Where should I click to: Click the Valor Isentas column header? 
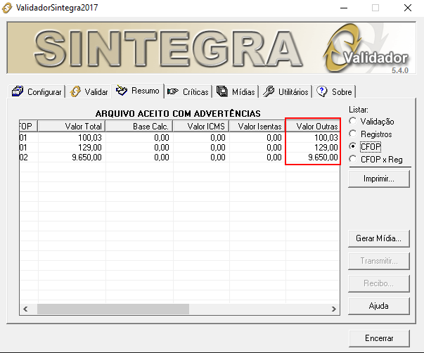pos(257,127)
